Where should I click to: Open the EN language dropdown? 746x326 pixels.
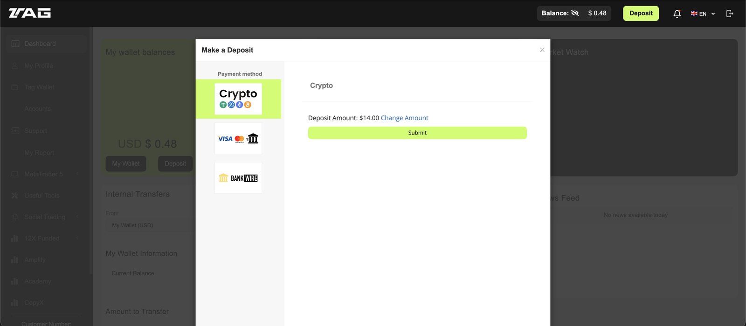tap(703, 14)
